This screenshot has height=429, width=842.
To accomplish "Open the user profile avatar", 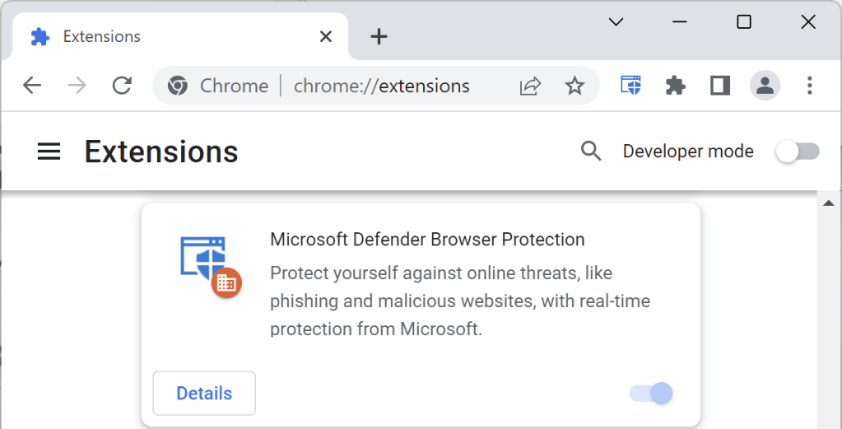I will (x=765, y=86).
